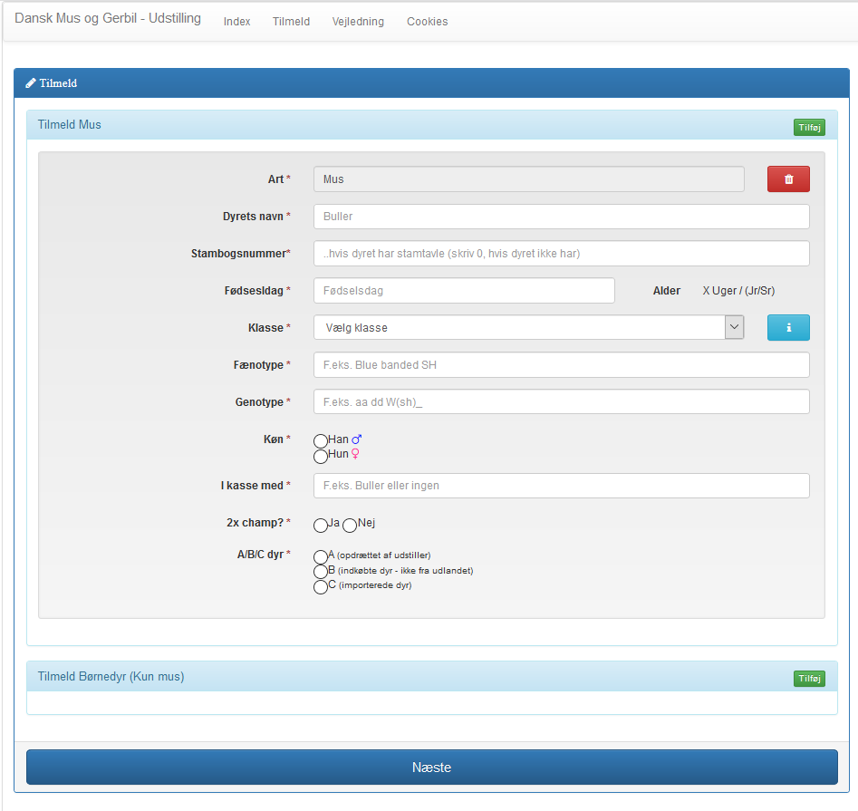Click the Dyrets navn input field
858x811 pixels.
[561, 217]
